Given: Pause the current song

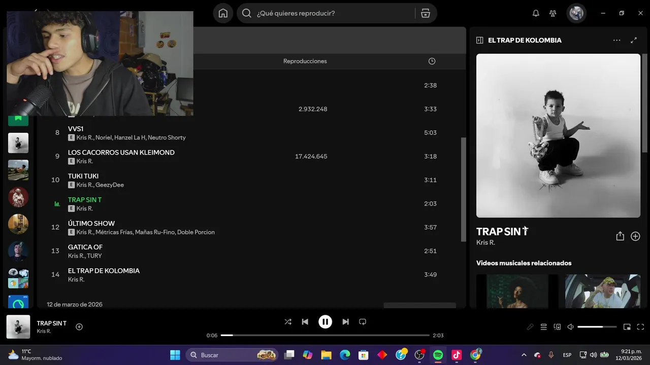Looking at the screenshot, I should [x=325, y=321].
